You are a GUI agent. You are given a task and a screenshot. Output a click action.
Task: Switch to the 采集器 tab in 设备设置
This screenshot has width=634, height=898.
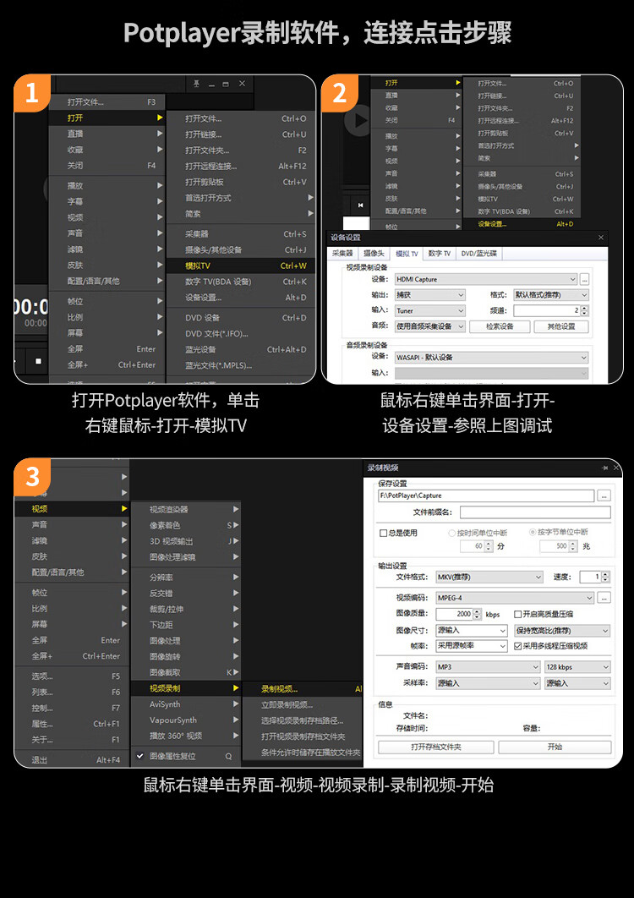[x=342, y=253]
